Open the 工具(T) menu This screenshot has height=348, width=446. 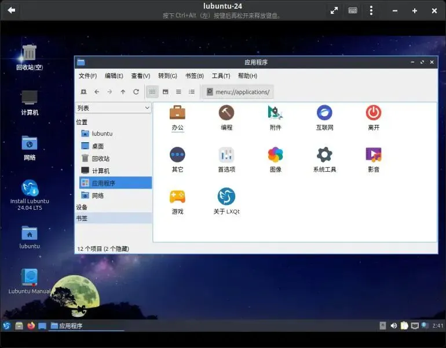[221, 76]
